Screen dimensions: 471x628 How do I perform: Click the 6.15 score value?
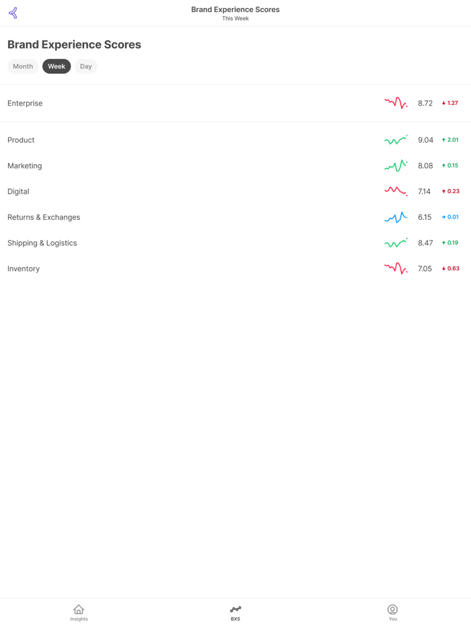click(425, 217)
